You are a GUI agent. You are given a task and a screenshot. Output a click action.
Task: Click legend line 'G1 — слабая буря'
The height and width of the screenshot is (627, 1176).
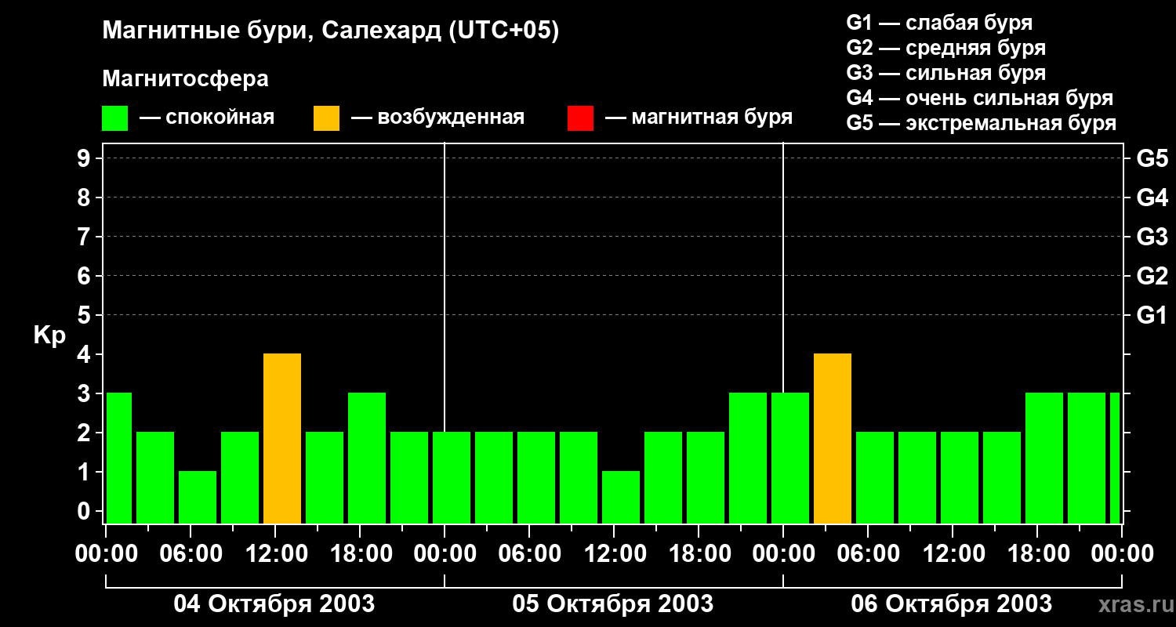tap(939, 22)
